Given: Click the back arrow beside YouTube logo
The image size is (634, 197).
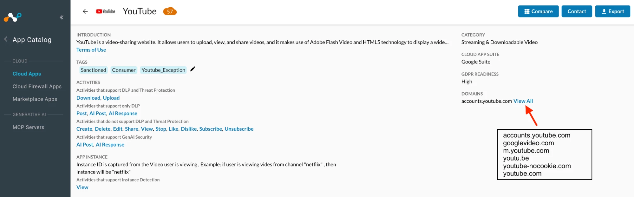Looking at the screenshot, I should click(85, 11).
